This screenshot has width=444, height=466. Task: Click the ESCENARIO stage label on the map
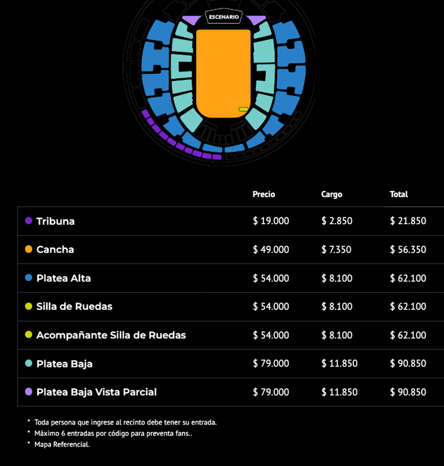[x=224, y=17]
